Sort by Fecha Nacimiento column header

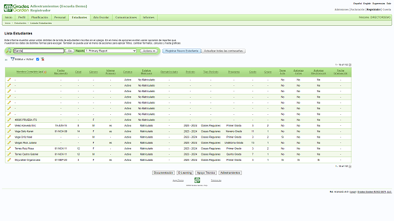pos(61,72)
